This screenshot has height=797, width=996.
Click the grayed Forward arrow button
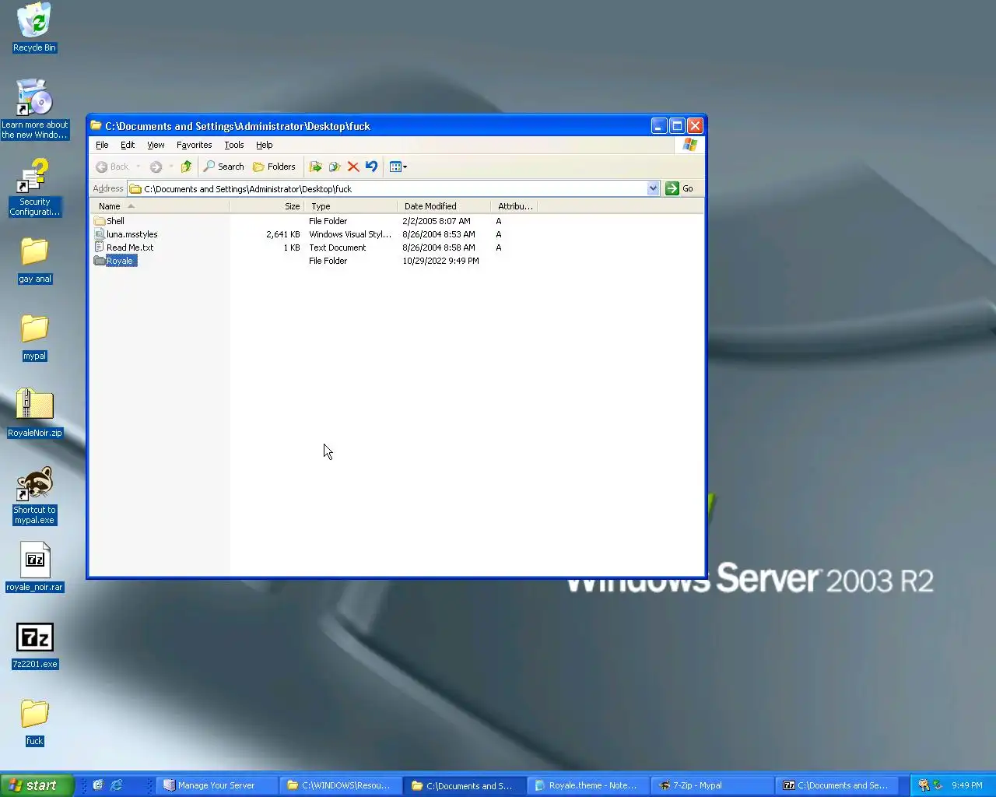coord(156,167)
